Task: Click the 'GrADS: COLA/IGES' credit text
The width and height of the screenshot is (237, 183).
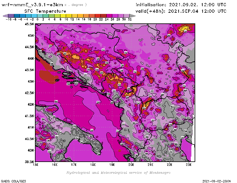Action: click(x=13, y=181)
